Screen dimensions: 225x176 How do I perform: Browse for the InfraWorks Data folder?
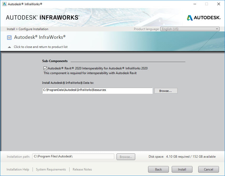pos(166,91)
